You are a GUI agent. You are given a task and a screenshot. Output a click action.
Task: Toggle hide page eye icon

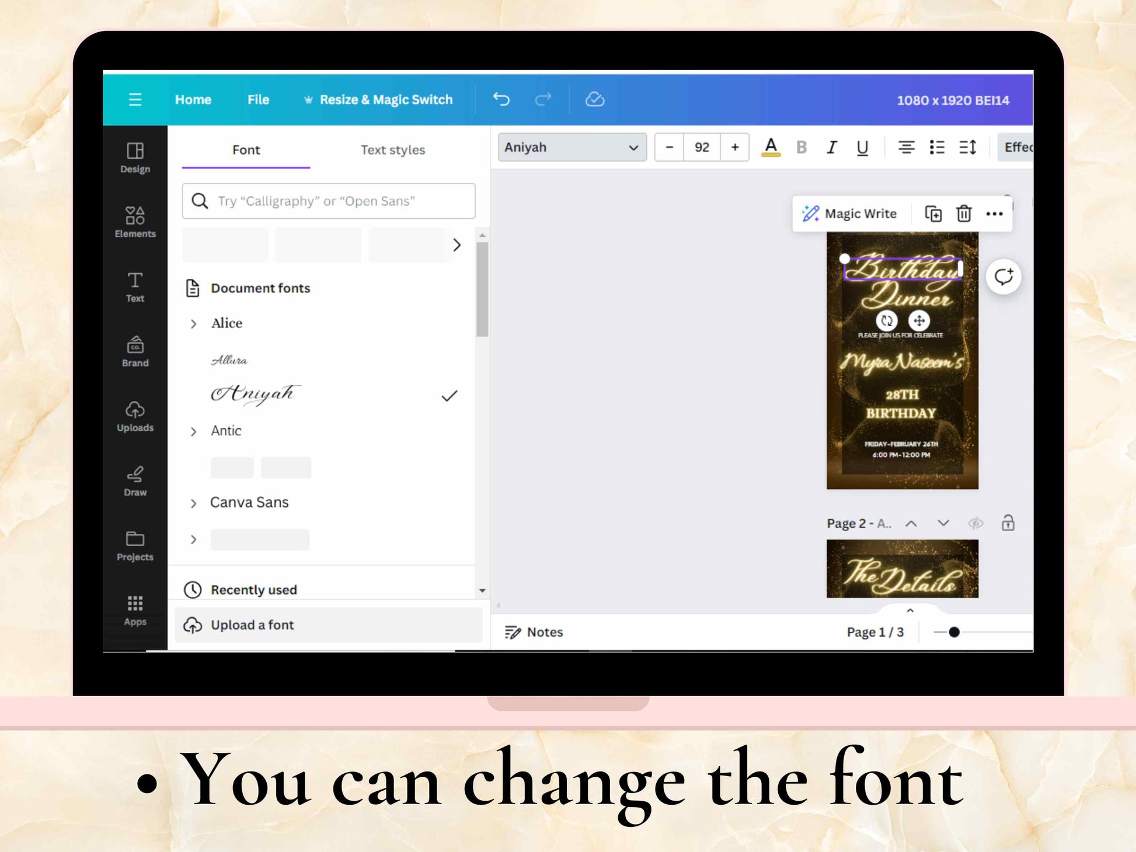pos(975,523)
